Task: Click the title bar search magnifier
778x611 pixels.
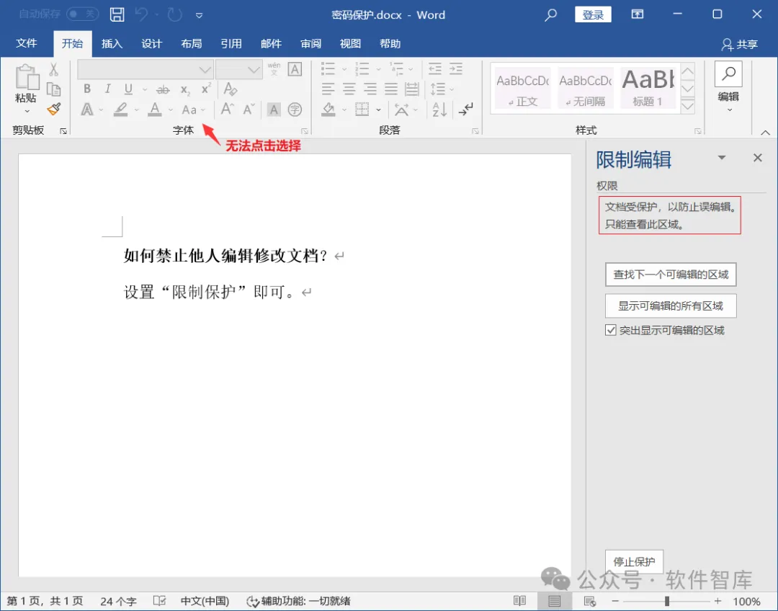Action: point(550,15)
